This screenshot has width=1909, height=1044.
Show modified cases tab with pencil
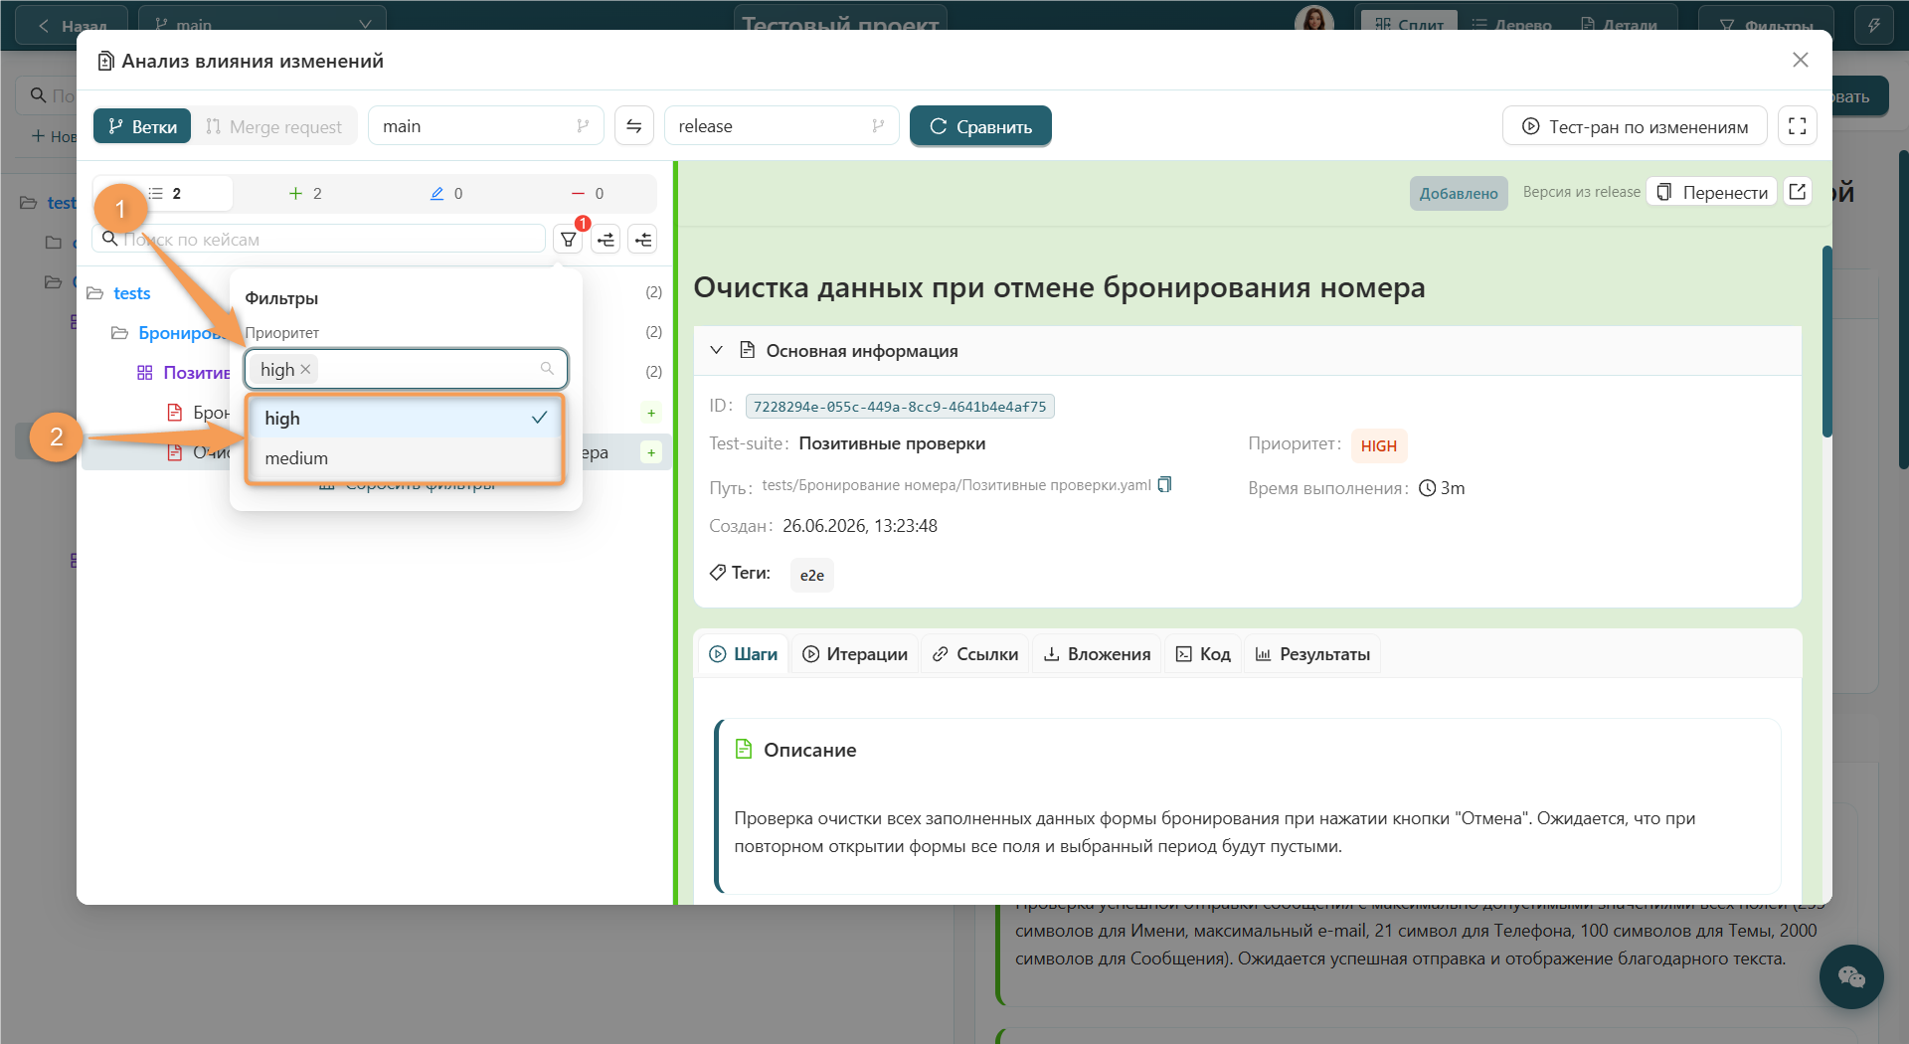point(446,193)
